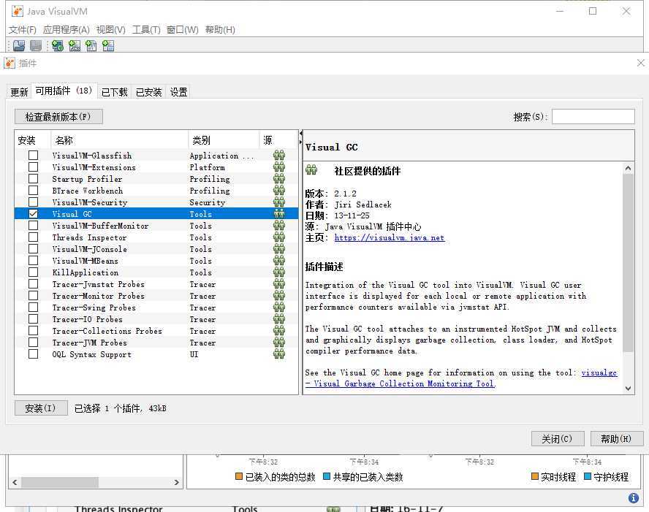This screenshot has height=512, width=649.
Task: Click the source icon in Tracer-Swing Probes row
Action: tap(279, 307)
